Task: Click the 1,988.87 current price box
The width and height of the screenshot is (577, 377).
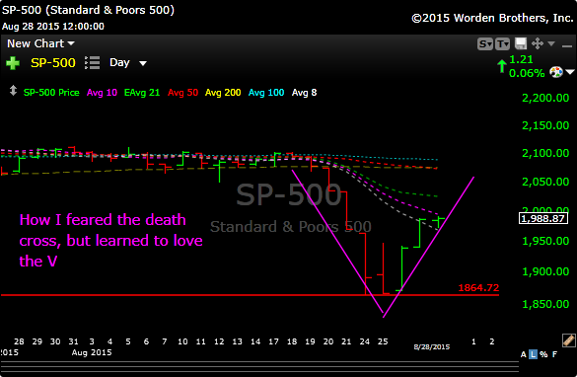Action: pyautogui.click(x=543, y=219)
